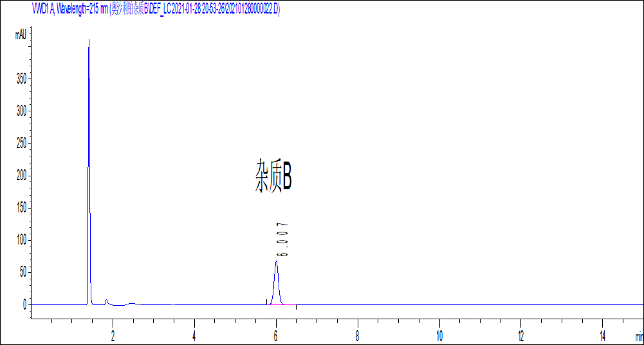Click the mAU y-axis unit label
Image resolution: width=644 pixels, height=345 pixels.
[21, 35]
